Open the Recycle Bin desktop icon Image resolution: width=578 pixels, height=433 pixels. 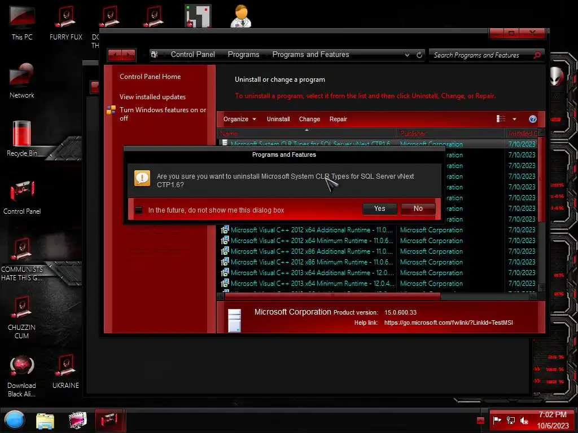(22, 139)
